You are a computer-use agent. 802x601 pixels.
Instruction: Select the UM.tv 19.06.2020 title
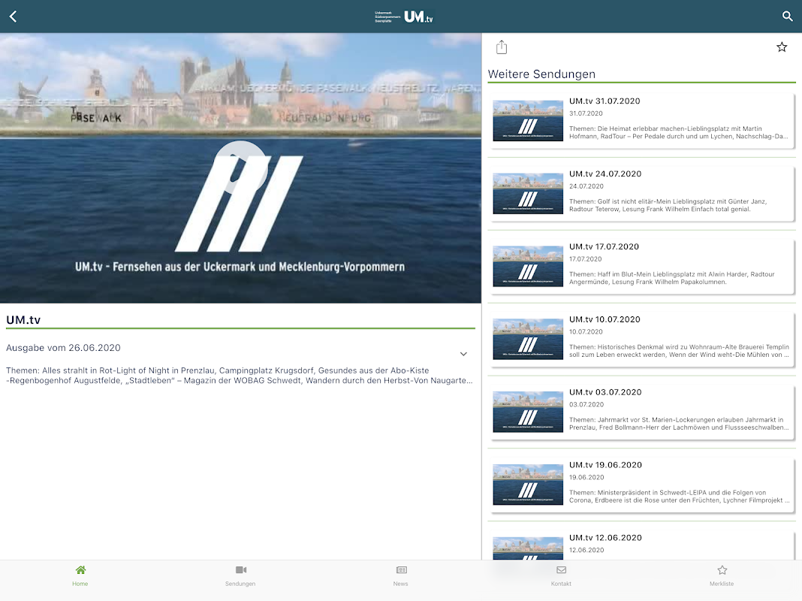605,465
